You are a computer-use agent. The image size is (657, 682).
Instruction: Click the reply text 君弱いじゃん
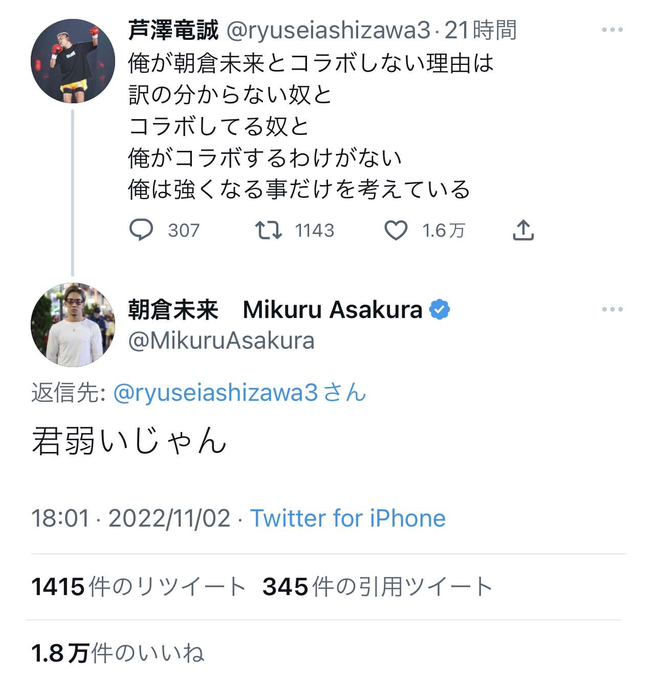click(129, 441)
